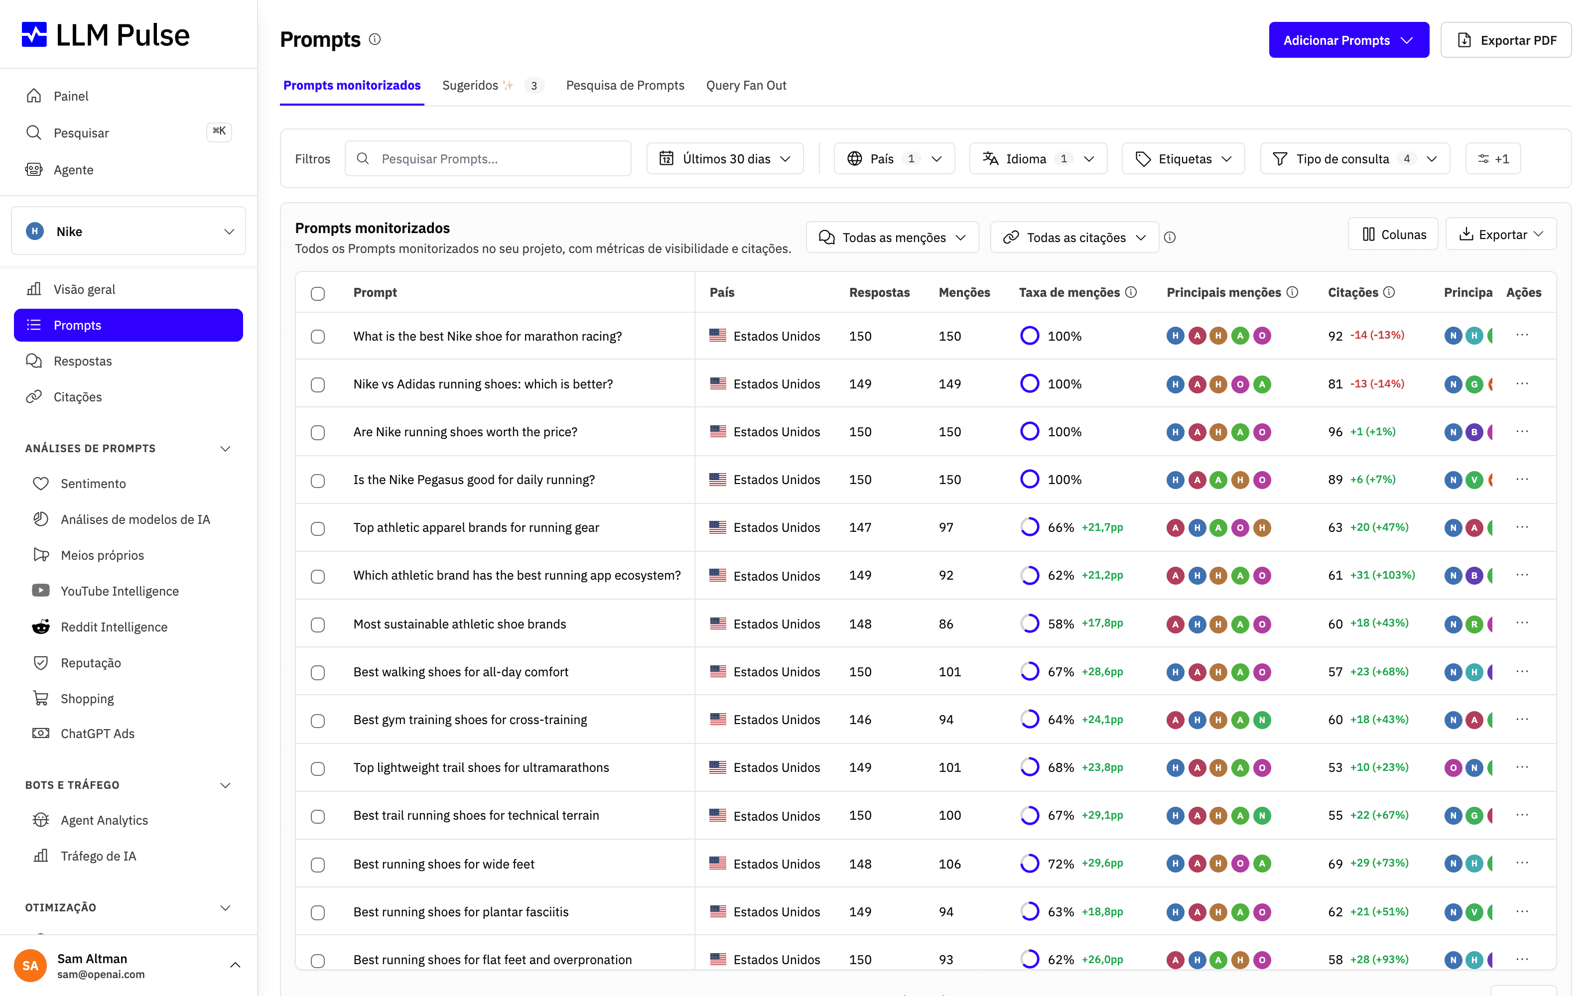Open the Colunas button

[x=1393, y=235]
